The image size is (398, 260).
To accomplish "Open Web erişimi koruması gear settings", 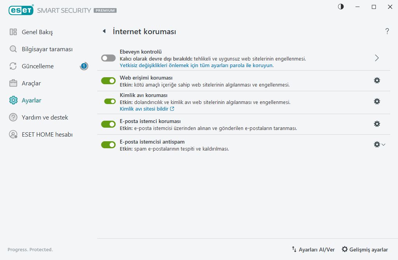I will (377, 80).
